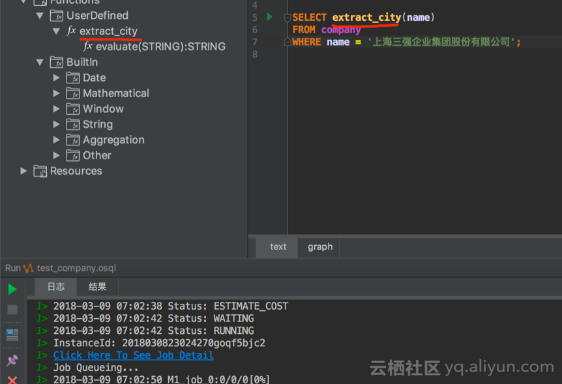Click the UserDefined folder icon
The height and width of the screenshot is (384, 562).
click(57, 16)
